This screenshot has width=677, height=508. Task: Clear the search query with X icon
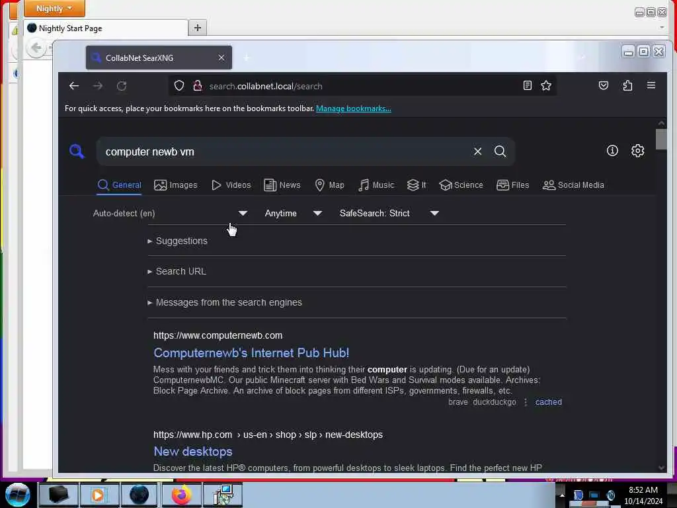pos(477,151)
